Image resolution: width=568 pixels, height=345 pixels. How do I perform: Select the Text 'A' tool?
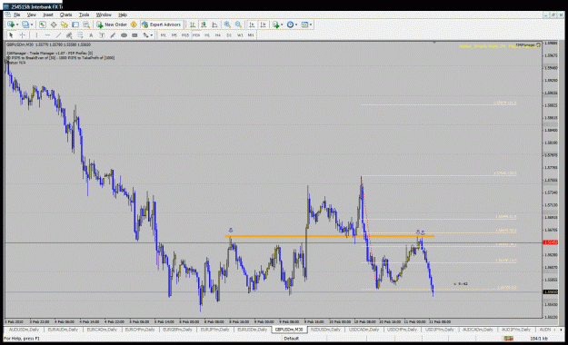coord(91,35)
